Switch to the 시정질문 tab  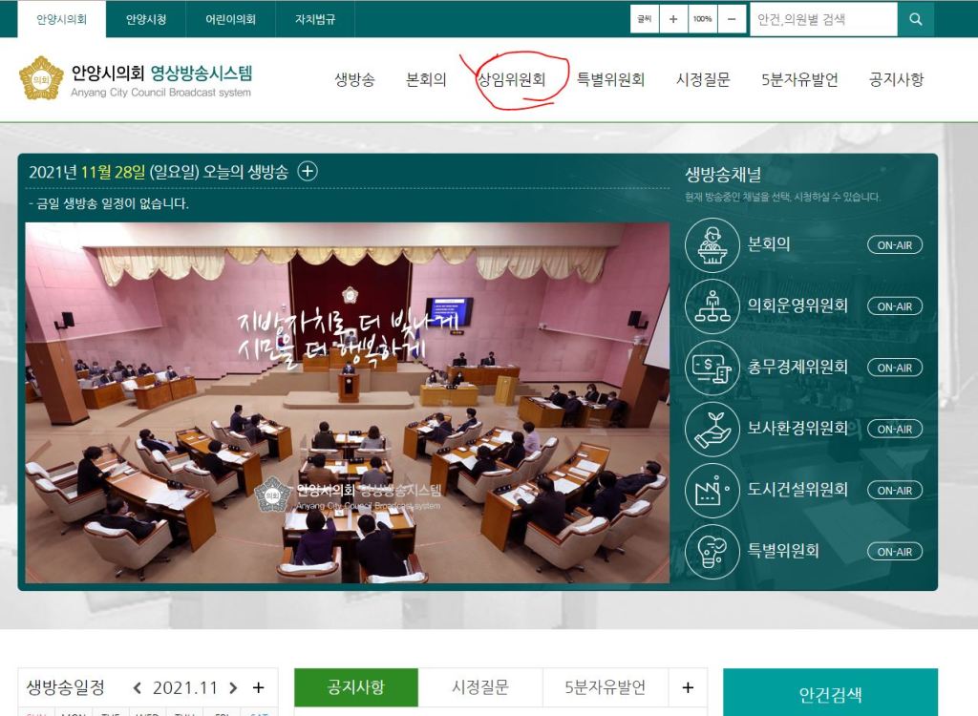click(x=480, y=687)
